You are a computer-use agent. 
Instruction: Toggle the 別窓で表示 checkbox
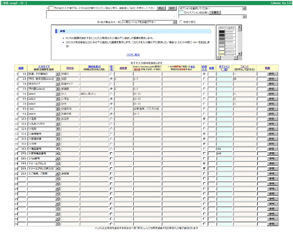tap(181, 22)
